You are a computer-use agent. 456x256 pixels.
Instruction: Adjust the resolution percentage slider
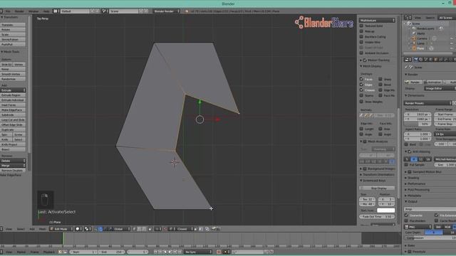point(418,124)
